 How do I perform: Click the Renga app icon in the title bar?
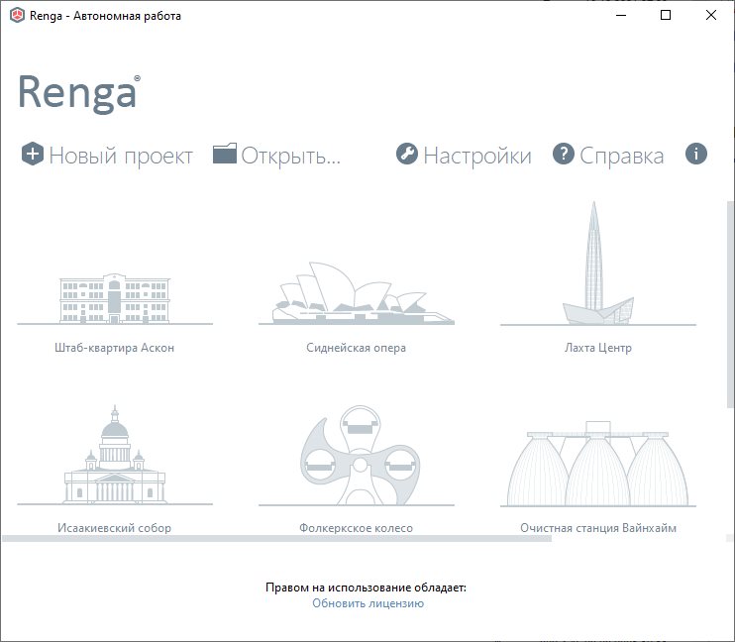coord(18,16)
